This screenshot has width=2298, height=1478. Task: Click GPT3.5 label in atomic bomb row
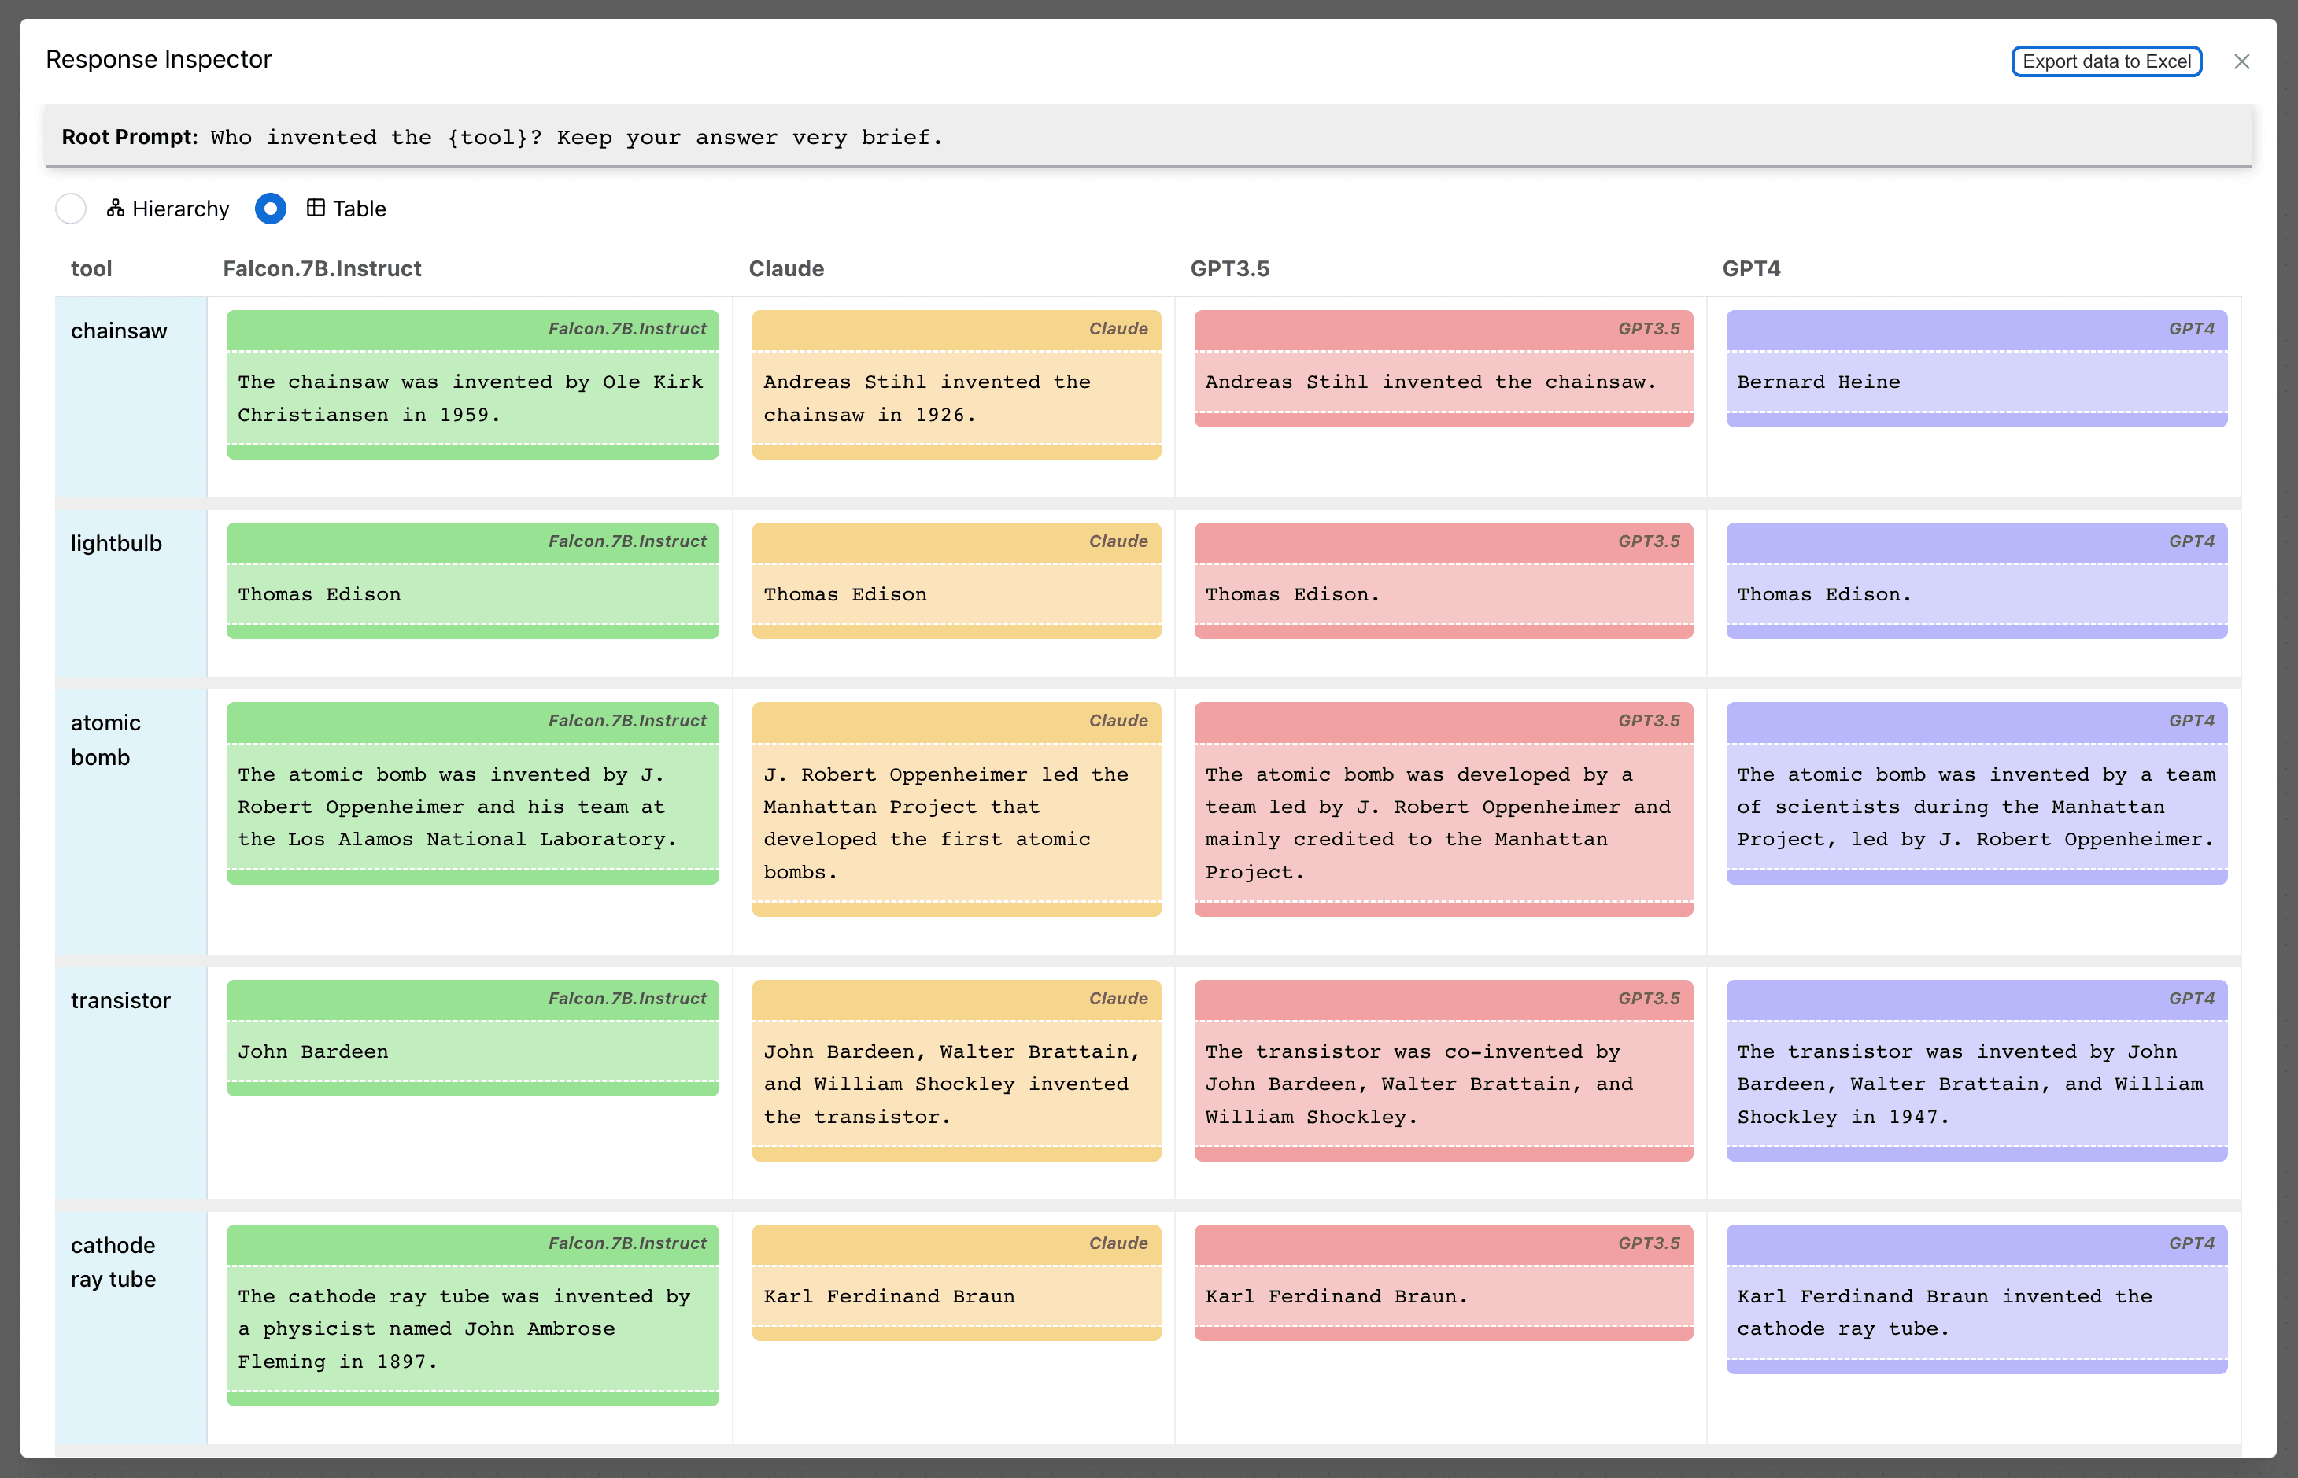point(1650,721)
